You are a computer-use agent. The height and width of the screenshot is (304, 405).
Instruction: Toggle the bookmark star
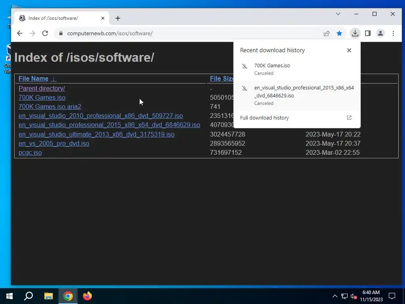pos(339,33)
